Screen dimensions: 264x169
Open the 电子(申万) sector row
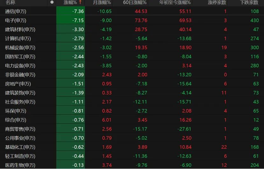(132, 20)
